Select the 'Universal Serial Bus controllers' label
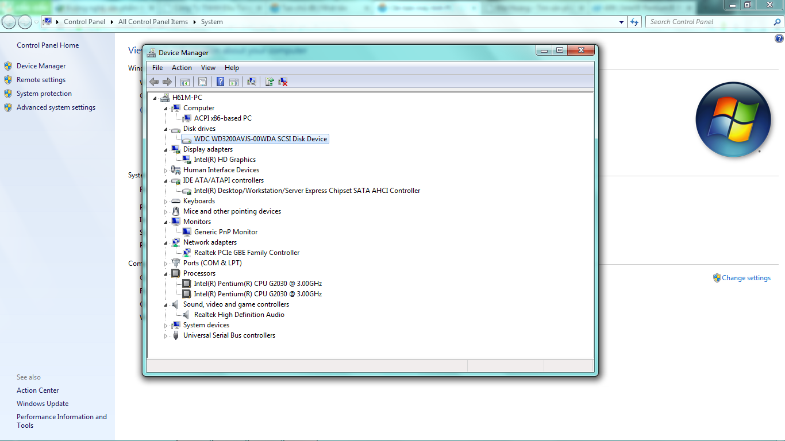The width and height of the screenshot is (785, 441). point(229,335)
